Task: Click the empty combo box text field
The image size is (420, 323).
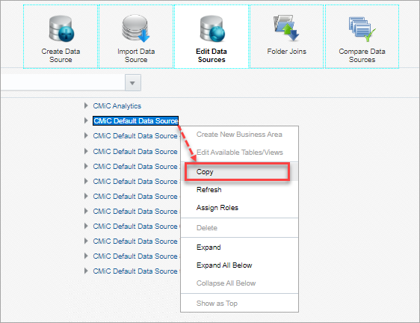Action: click(63, 82)
